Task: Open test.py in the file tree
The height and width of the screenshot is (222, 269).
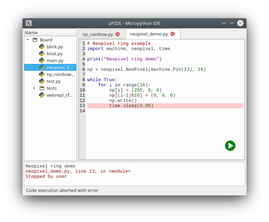Action: tap(54, 81)
